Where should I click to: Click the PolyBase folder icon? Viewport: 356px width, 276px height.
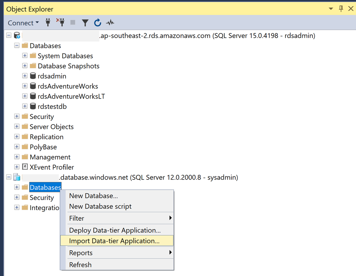(25, 147)
